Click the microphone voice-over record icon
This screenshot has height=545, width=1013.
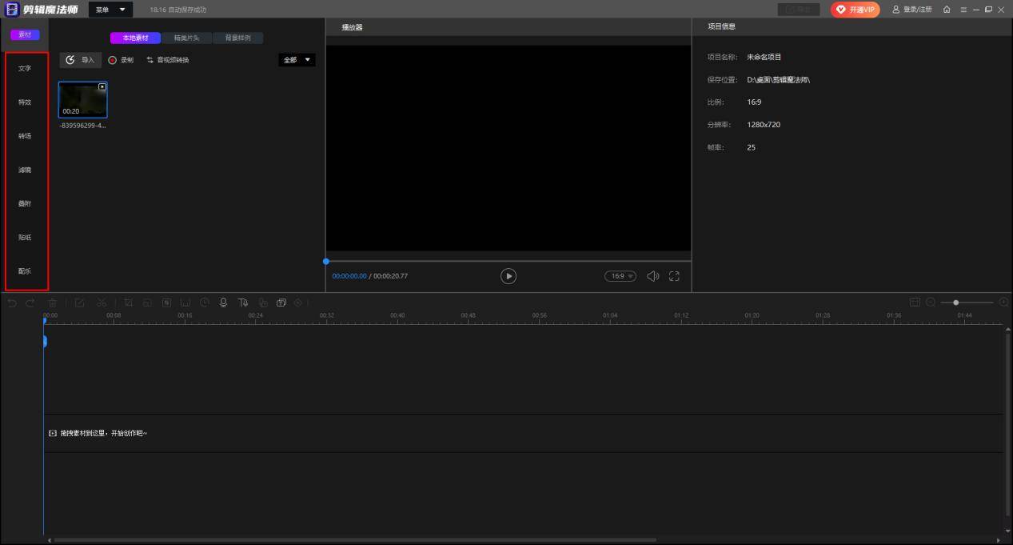(x=224, y=303)
